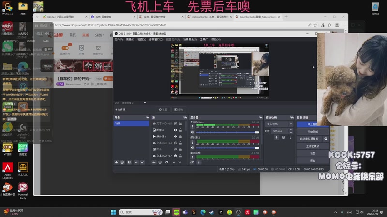
Task: Expand the 分类 dropdown on Douyu page
Action: pos(100,35)
